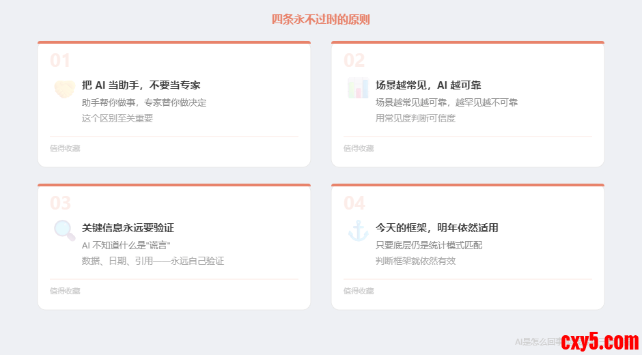Screen dimensions: 642x355
Task: Click the heading 把 AI 当助手，不要当专家
Action: pos(141,85)
